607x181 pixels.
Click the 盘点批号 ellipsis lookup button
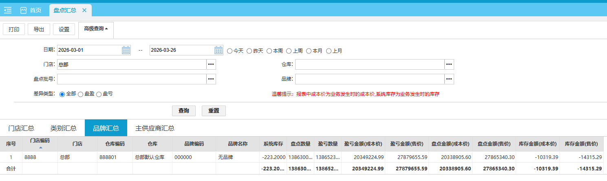pyautogui.click(x=211, y=79)
